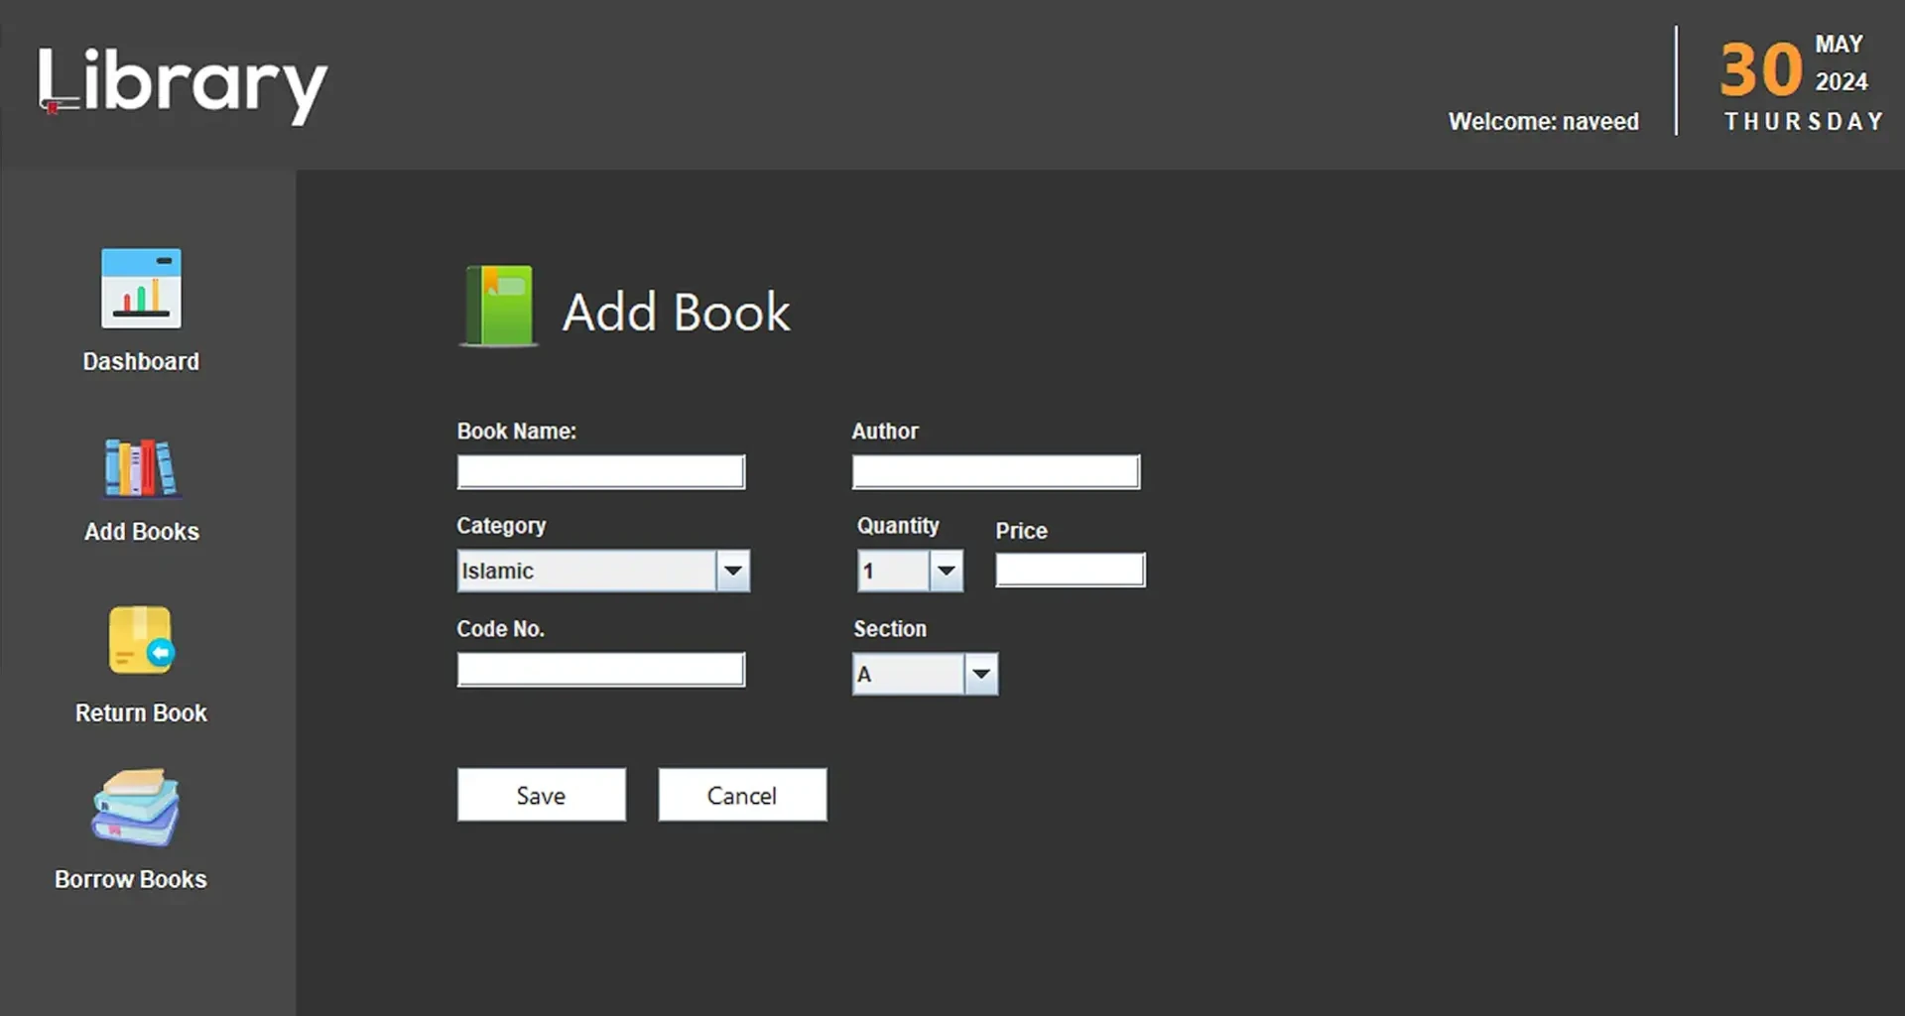
Task: Expand the Section dropdown arrow
Action: click(x=980, y=674)
